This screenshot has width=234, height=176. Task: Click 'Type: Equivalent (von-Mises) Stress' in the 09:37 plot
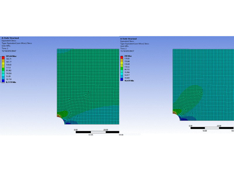tap(135, 44)
